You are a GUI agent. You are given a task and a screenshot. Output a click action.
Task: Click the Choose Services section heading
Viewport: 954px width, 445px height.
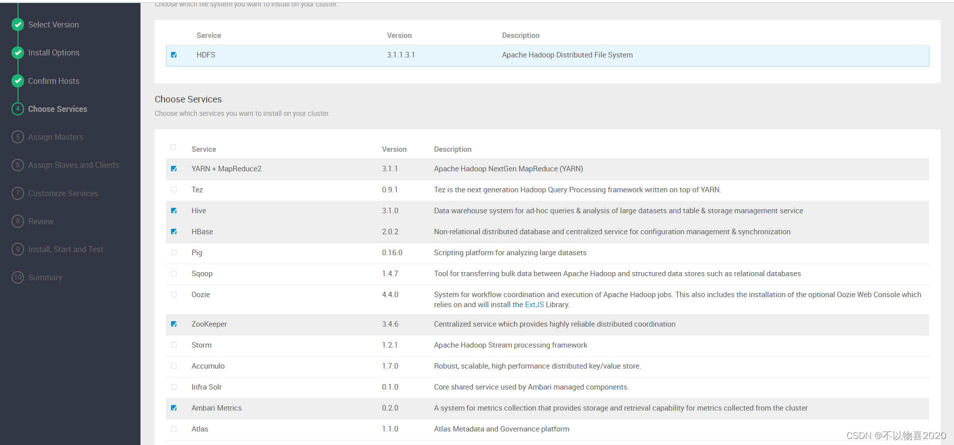click(x=188, y=99)
